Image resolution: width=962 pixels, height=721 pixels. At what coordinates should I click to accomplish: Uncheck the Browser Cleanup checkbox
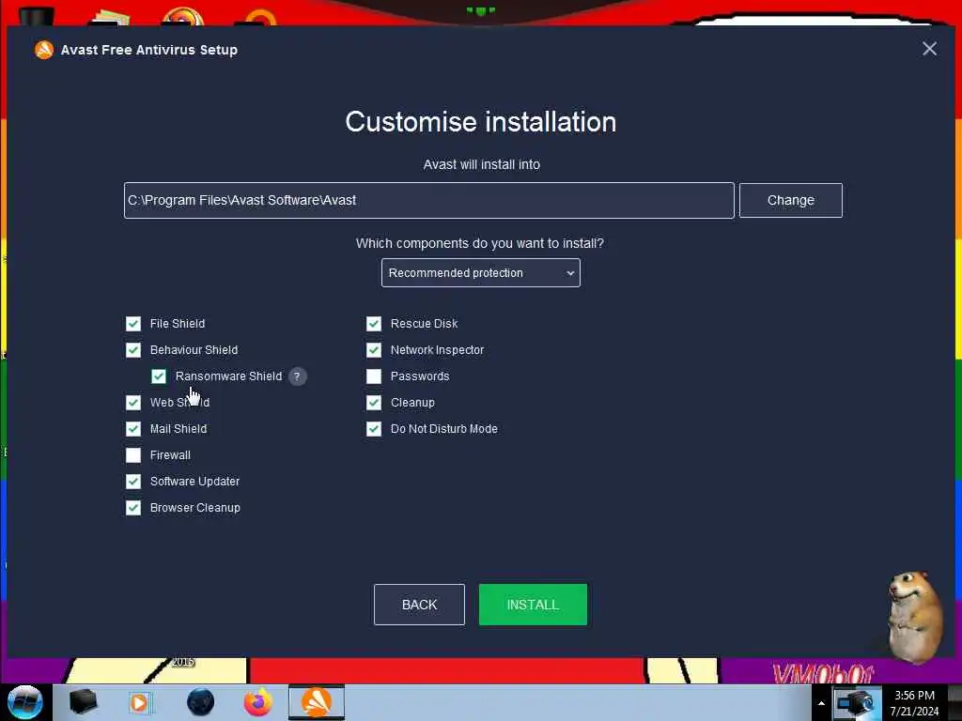[x=133, y=508]
